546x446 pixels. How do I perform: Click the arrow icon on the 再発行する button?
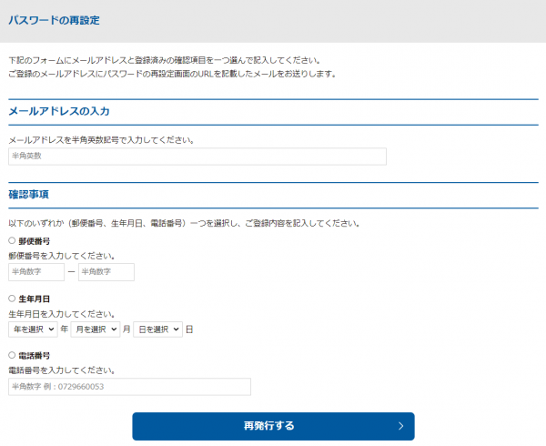click(x=400, y=426)
